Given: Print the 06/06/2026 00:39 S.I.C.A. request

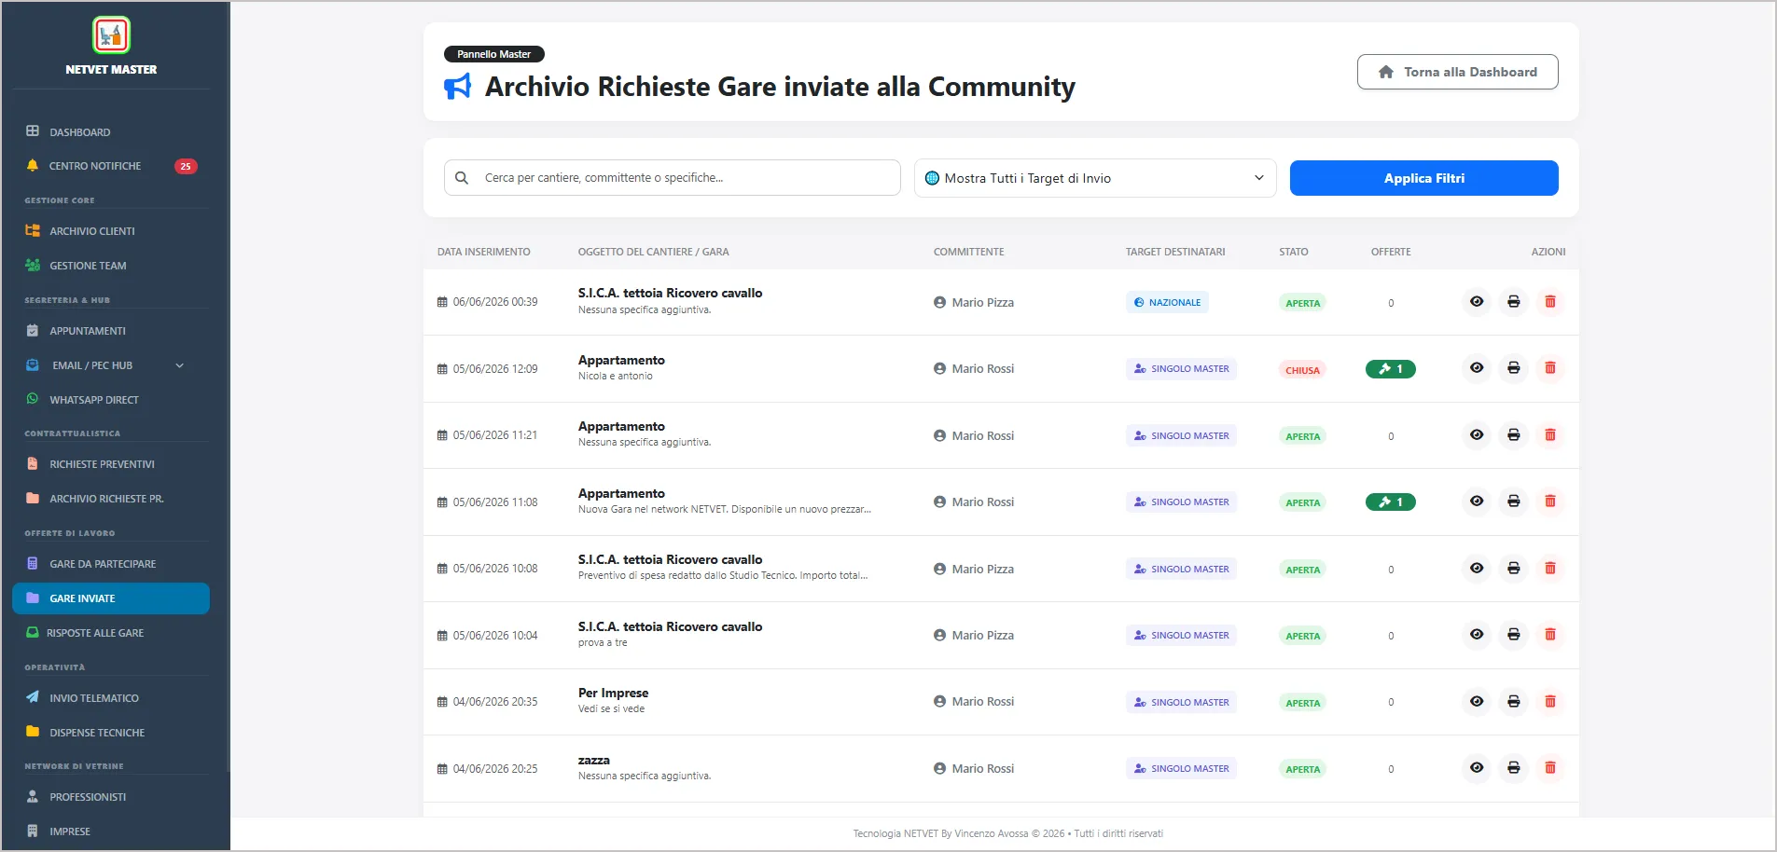Looking at the screenshot, I should [x=1514, y=302].
